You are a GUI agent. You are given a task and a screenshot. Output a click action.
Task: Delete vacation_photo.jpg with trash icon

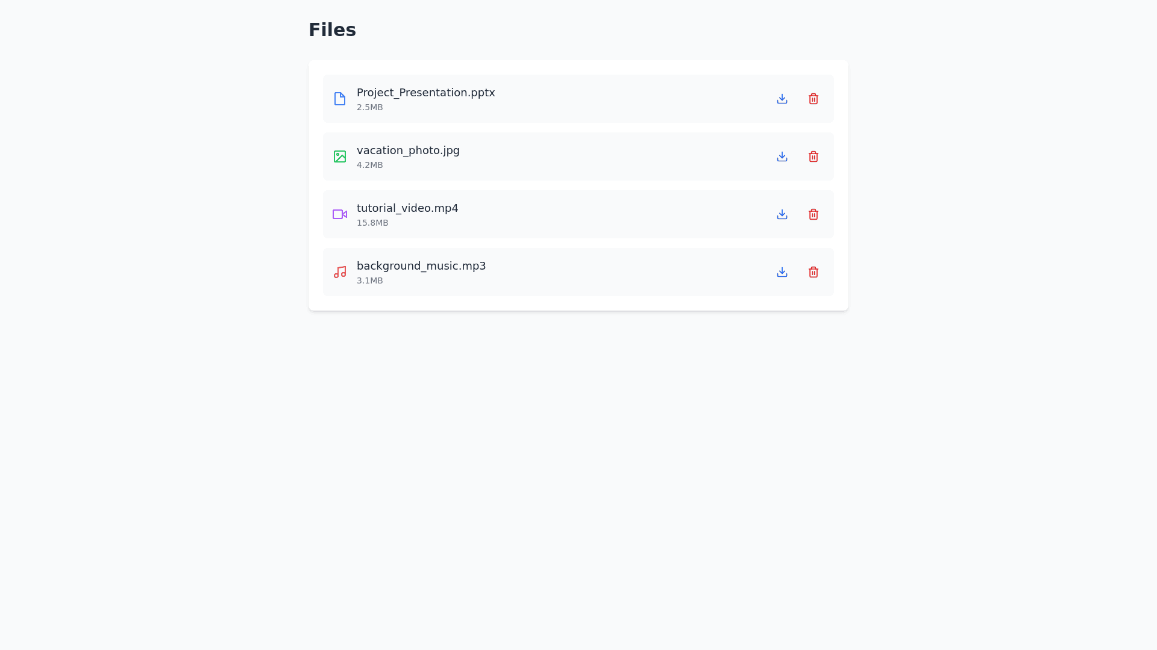813,156
